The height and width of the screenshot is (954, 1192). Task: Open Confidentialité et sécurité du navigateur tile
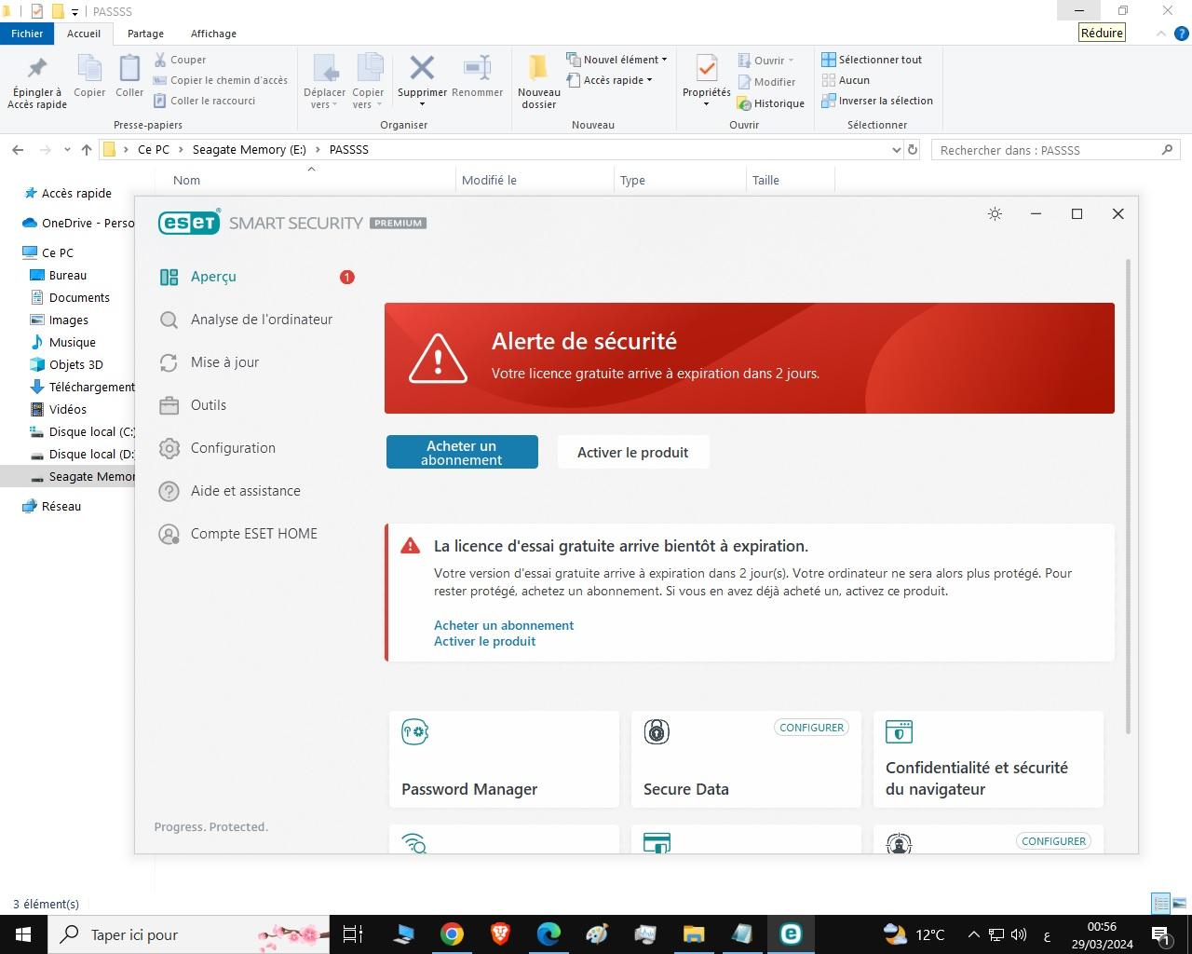coord(988,759)
